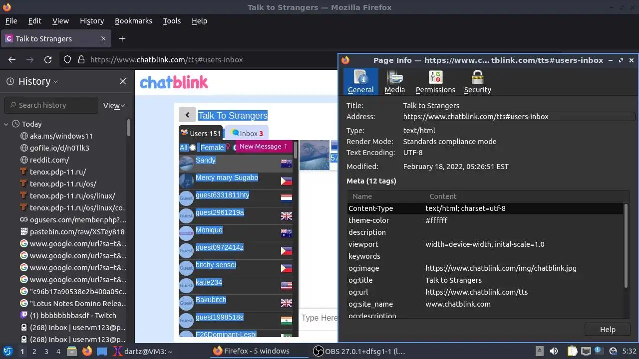This screenshot has height=359, width=639.
Task: Open the desktop start menu icon
Action: click(7, 352)
